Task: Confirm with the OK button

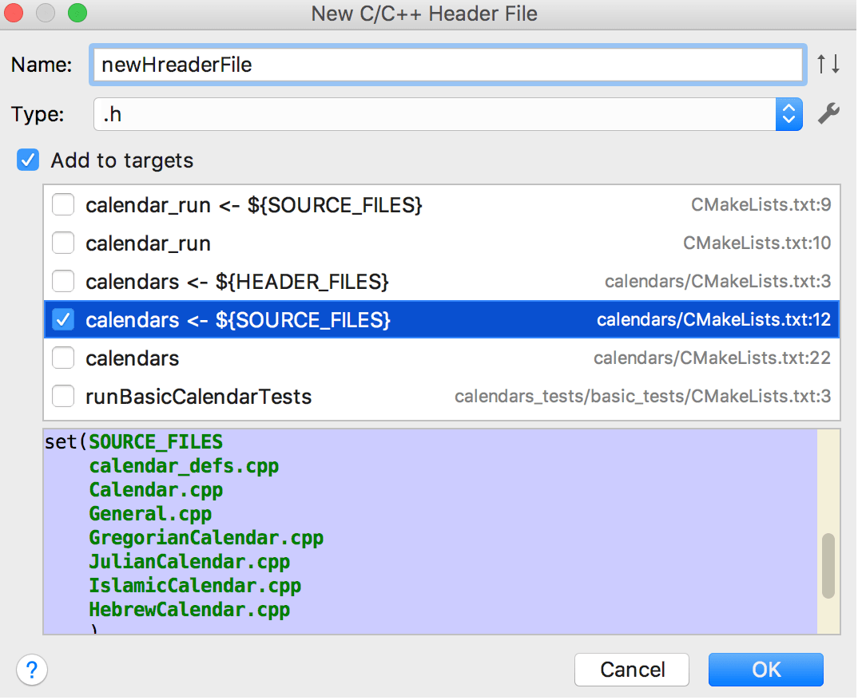Action: tap(766, 670)
